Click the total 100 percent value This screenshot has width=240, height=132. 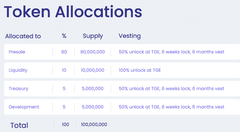pyautogui.click(x=65, y=125)
